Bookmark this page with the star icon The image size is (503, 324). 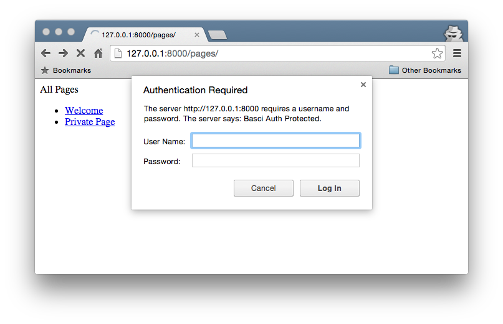pyautogui.click(x=437, y=53)
